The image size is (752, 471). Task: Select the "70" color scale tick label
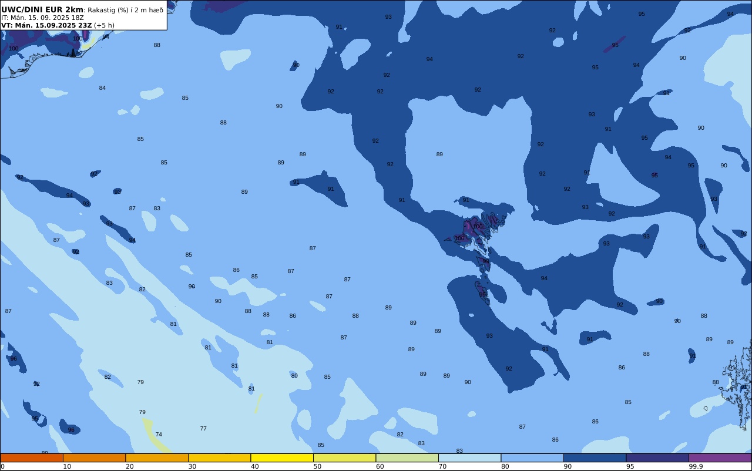click(x=442, y=466)
